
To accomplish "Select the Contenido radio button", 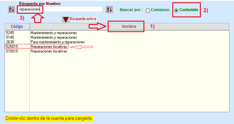I will tap(176, 10).
